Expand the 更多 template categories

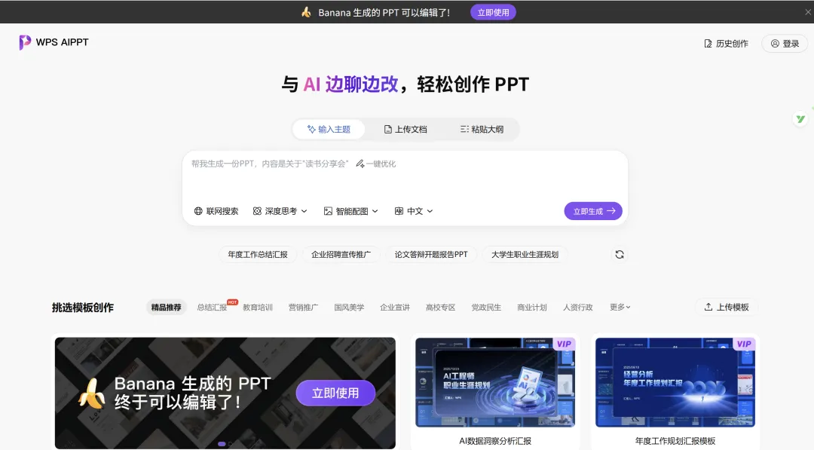[620, 308]
